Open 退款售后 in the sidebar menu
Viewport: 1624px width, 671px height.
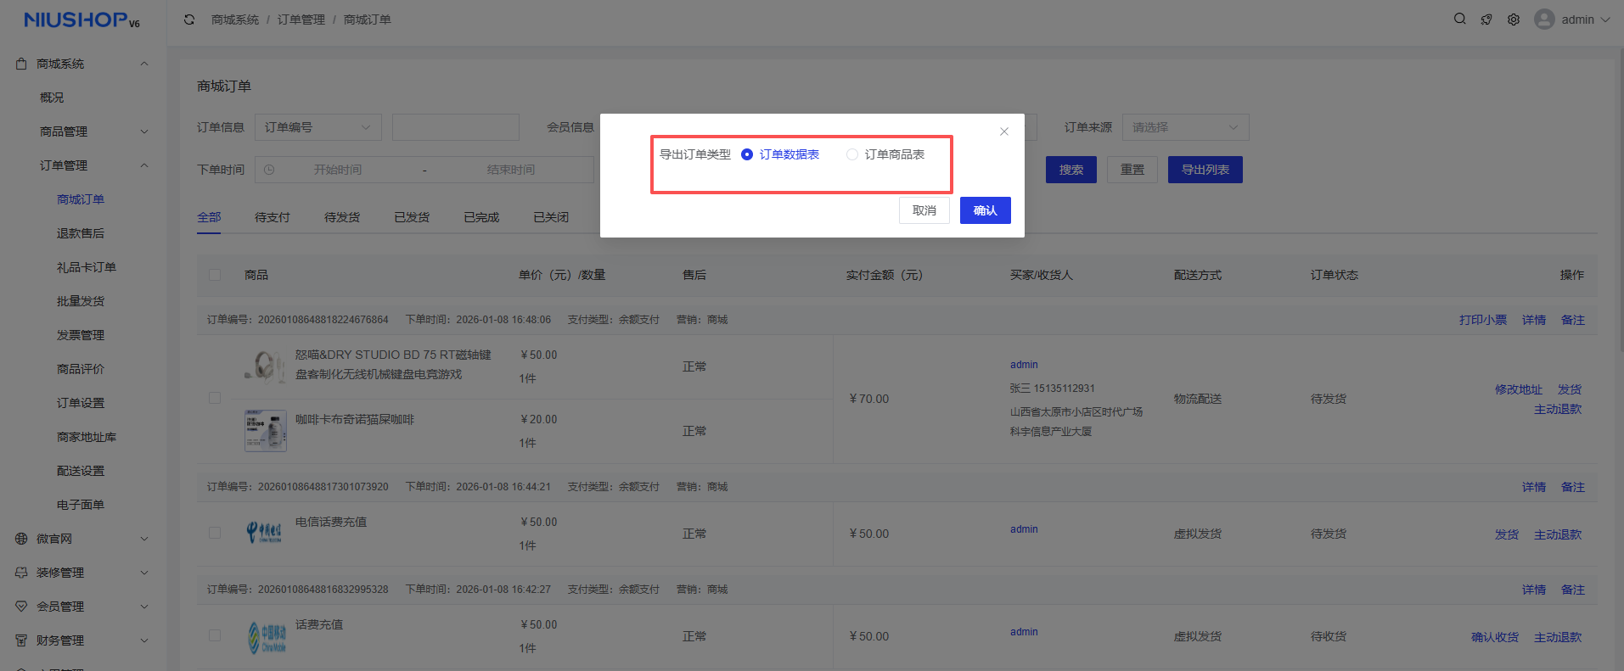[81, 233]
